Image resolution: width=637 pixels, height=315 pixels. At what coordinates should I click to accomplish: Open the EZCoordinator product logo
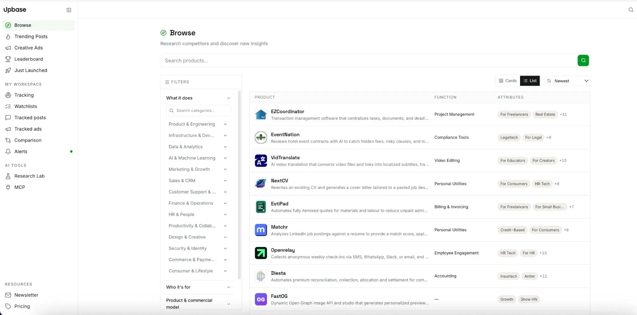261,114
